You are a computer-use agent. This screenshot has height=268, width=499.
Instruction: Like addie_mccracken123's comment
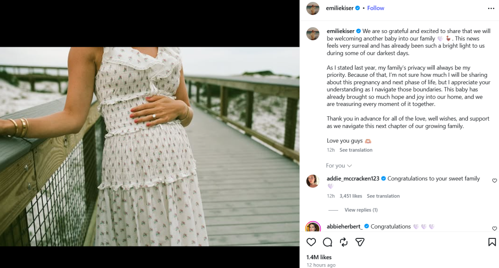click(x=494, y=180)
